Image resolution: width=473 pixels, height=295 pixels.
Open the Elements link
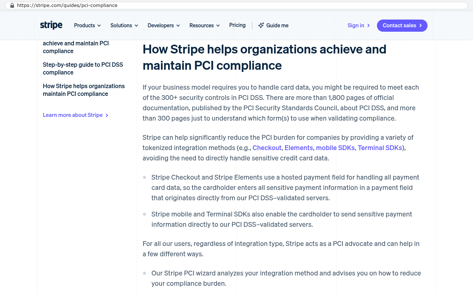[299, 147]
